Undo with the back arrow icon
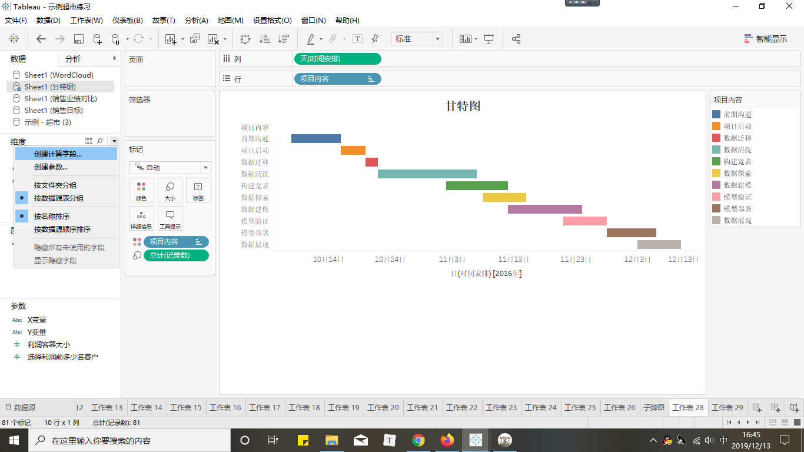804x452 pixels. (x=41, y=39)
